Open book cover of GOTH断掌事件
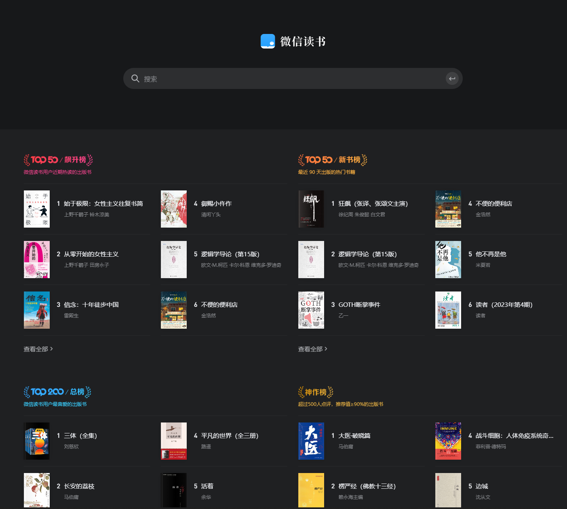The image size is (567, 509). pos(311,310)
